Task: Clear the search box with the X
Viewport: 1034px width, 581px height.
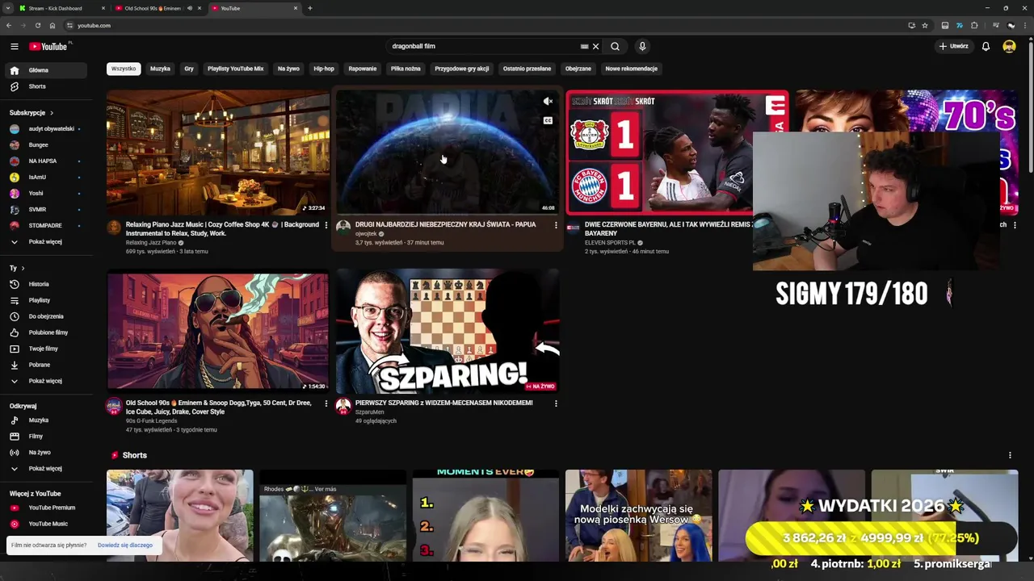Action: click(x=596, y=47)
